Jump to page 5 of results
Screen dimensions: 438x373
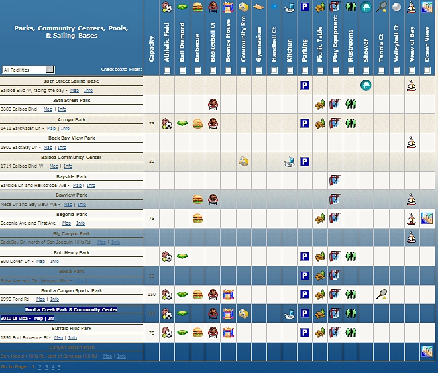coord(58,366)
